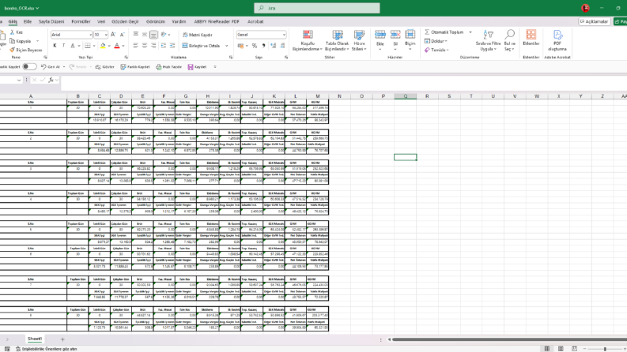Open Bul ve Seç find menu
The width and height of the screenshot is (627, 352).
509,40
